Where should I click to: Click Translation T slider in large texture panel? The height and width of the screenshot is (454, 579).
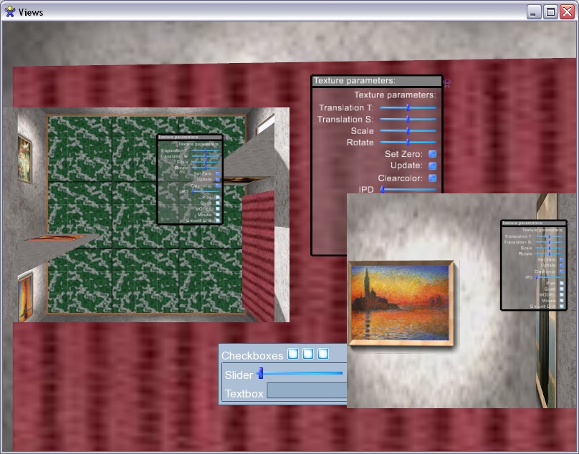408,107
